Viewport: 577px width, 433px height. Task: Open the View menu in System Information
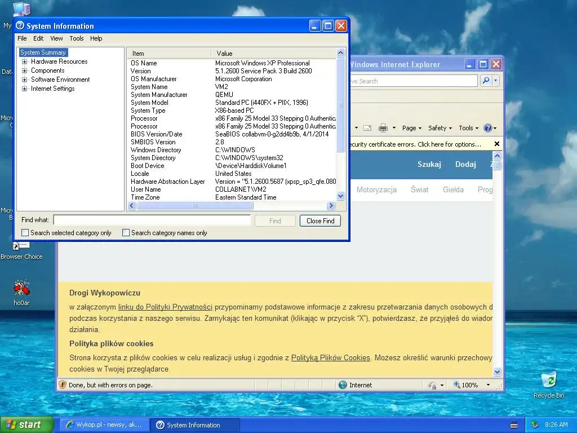point(56,38)
